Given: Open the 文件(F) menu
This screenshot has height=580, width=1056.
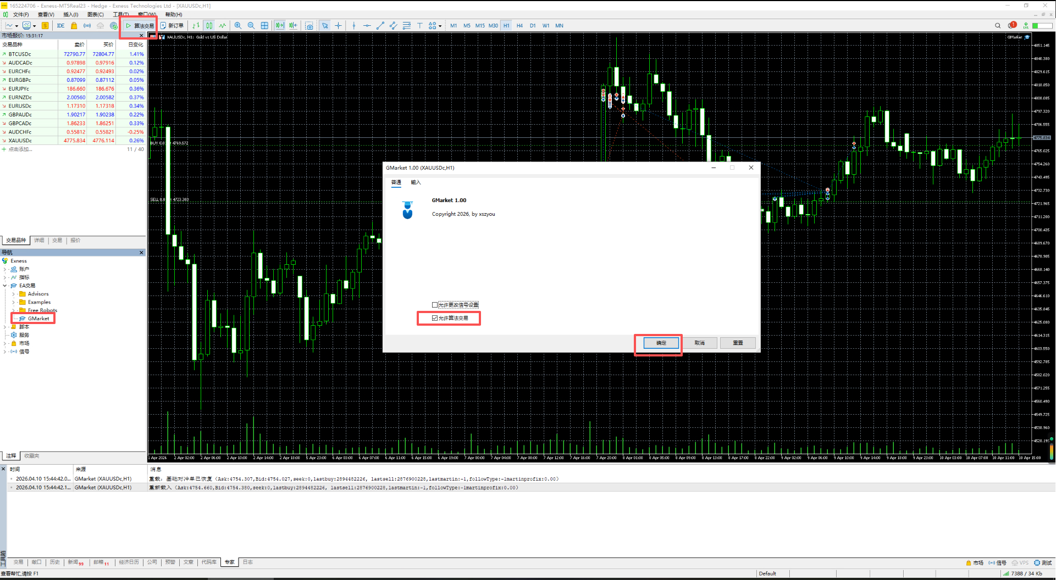Looking at the screenshot, I should [x=21, y=15].
